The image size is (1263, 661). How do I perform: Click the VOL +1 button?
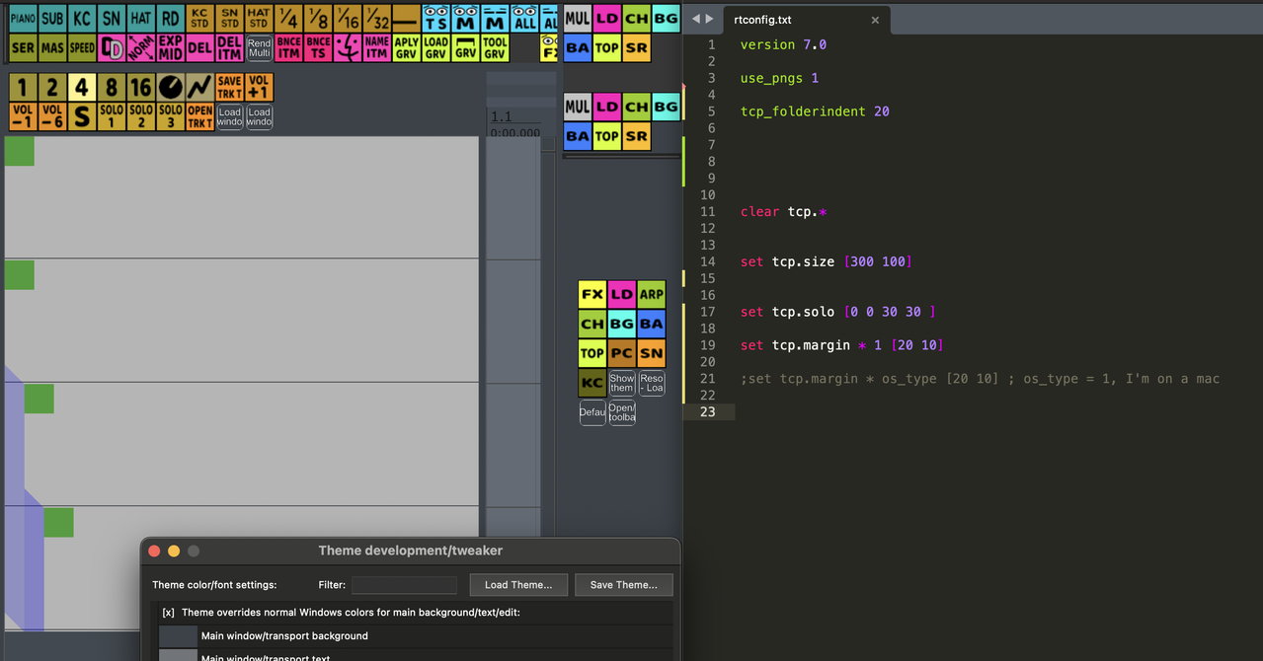[259, 87]
